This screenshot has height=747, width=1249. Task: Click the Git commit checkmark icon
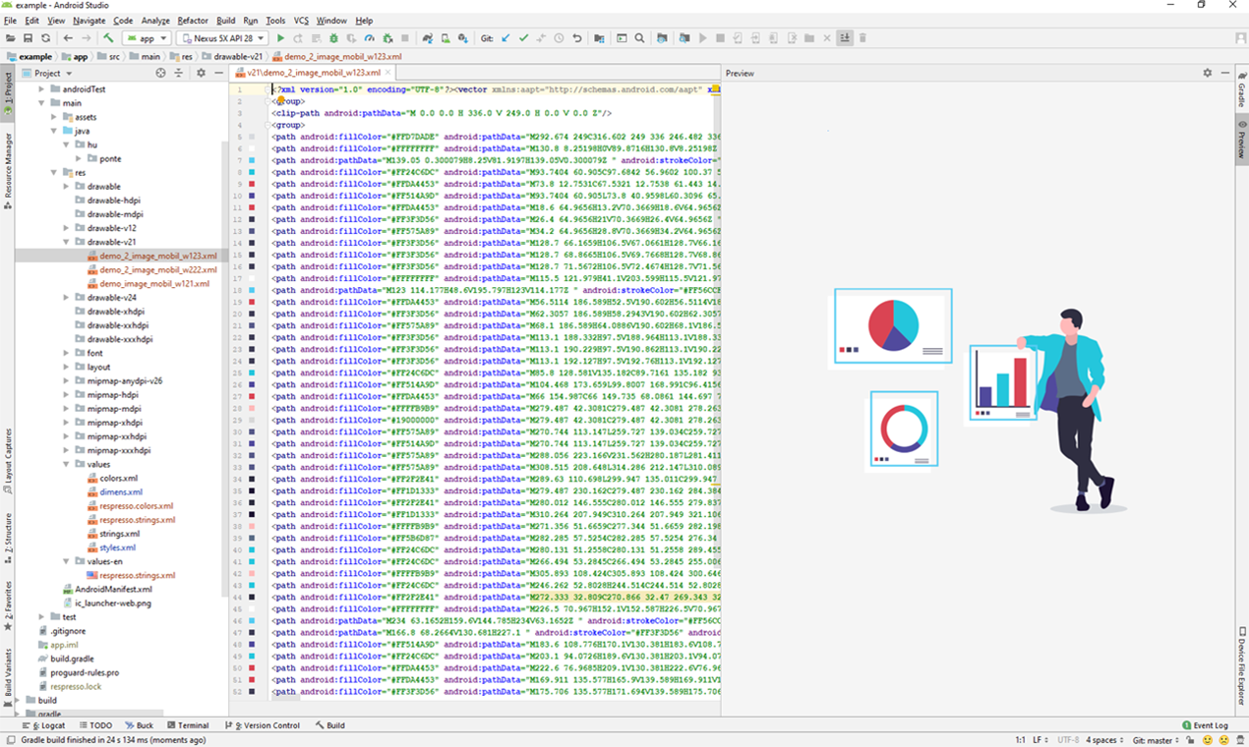pos(523,38)
